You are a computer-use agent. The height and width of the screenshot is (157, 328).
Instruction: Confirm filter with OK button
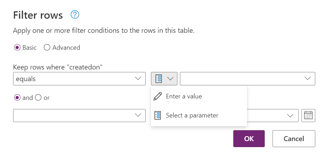click(249, 139)
